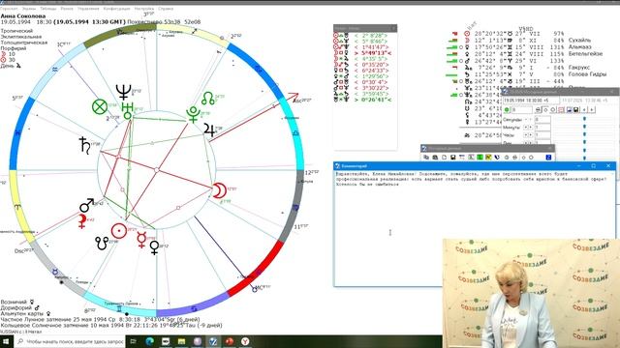Viewport: 620px width, 348px height.
Task: Click the green square icon in source data toolbar
Action: pos(480,157)
